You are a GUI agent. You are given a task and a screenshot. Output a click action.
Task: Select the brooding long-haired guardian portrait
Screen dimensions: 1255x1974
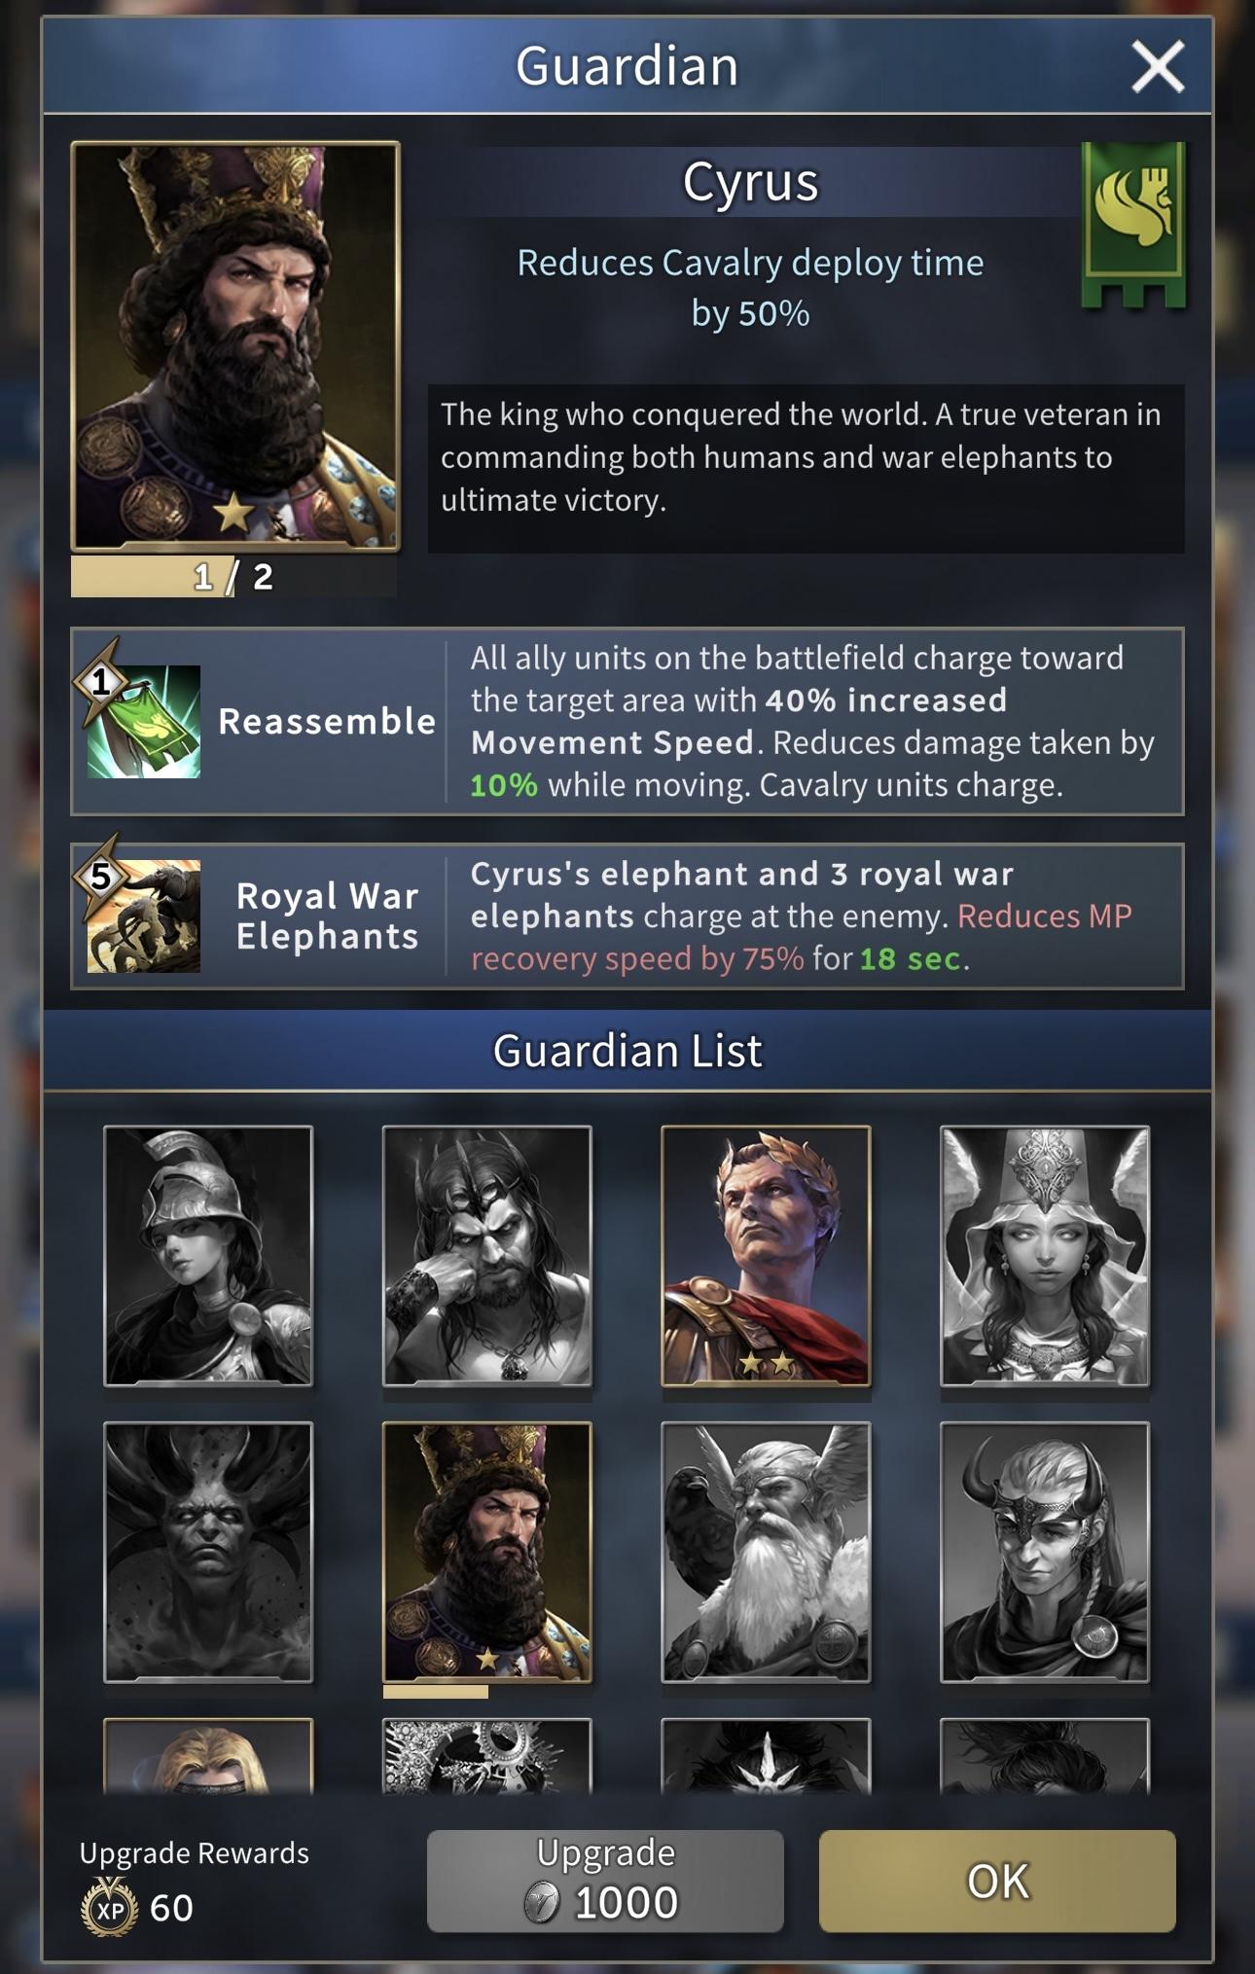coord(486,1256)
